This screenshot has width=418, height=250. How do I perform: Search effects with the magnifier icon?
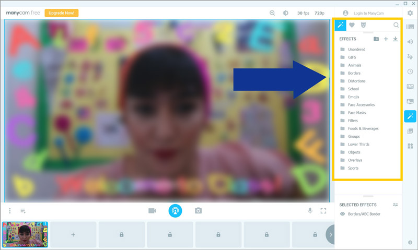(x=396, y=25)
